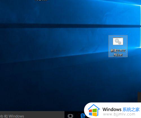
Task: Click empty desktop area to deselect file
Action: [56, 75]
